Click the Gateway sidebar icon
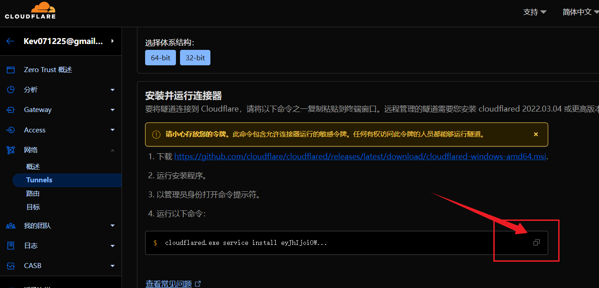599x288 pixels. [10, 110]
